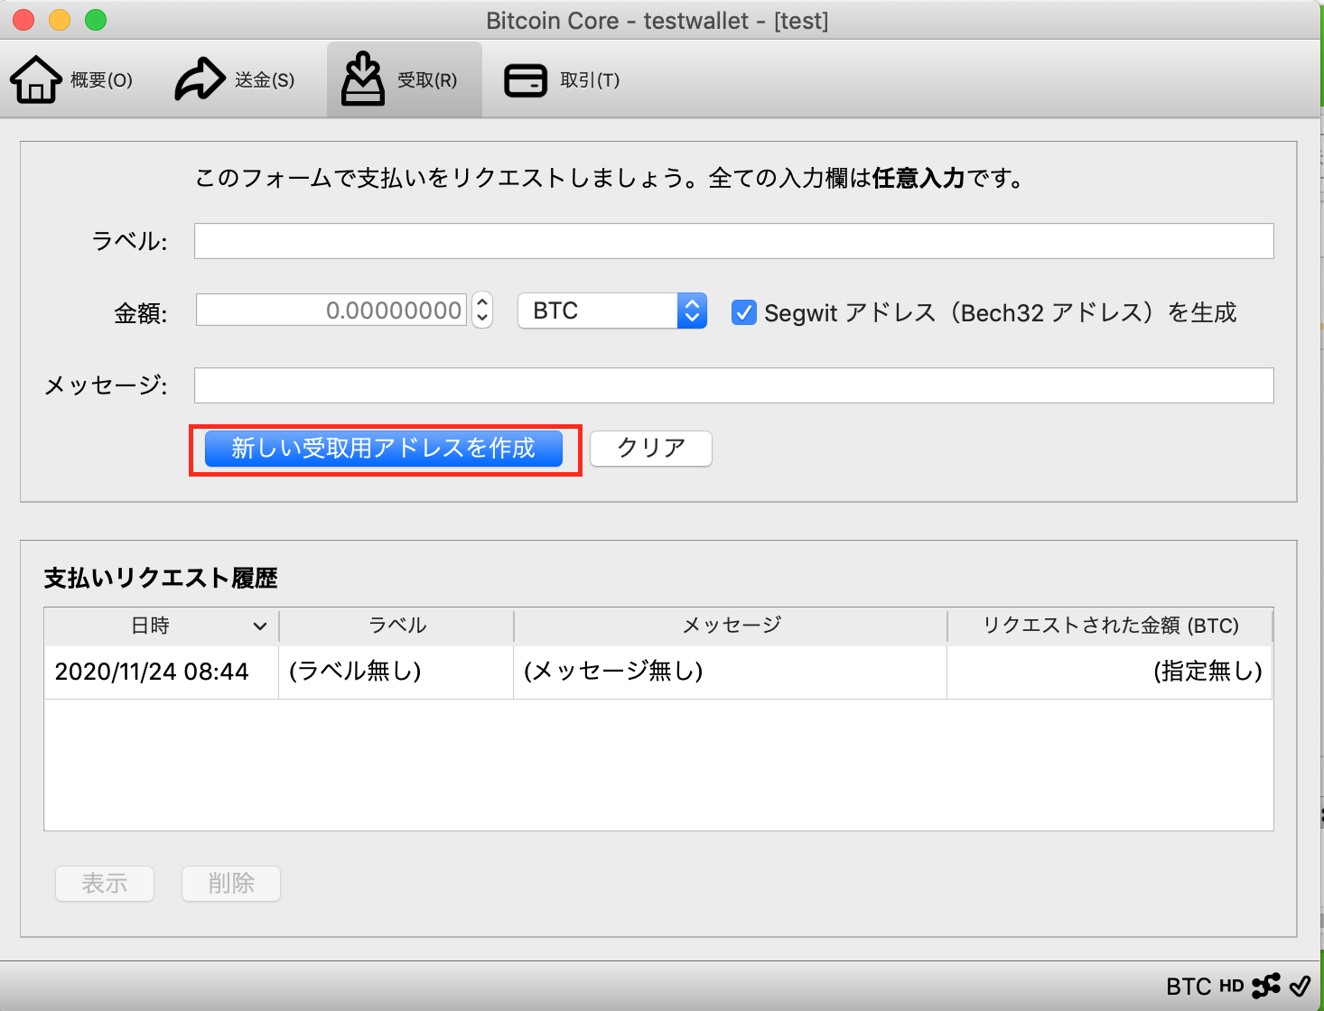Click the home icon beside 概要(O)
Viewport: 1324px width, 1011px height.
36,79
